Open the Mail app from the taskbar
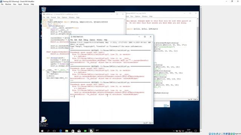Viewport: 241px width, 135px height. pyautogui.click(x=79, y=131)
